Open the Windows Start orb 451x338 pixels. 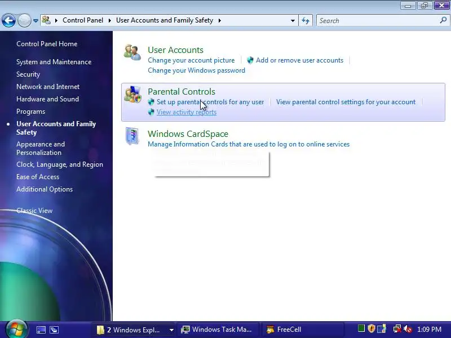[16, 329]
